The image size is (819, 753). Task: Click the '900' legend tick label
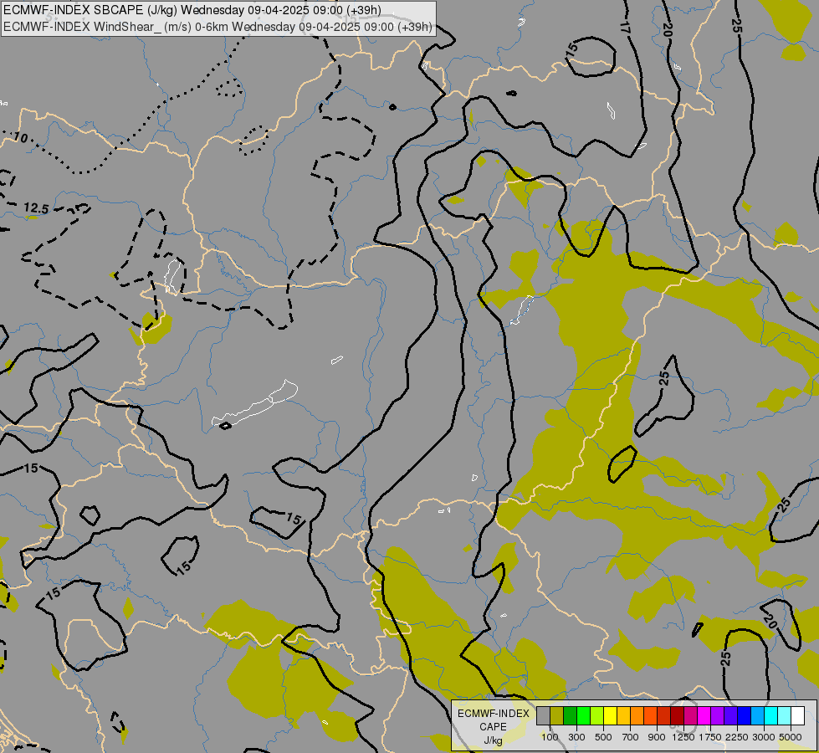657,737
